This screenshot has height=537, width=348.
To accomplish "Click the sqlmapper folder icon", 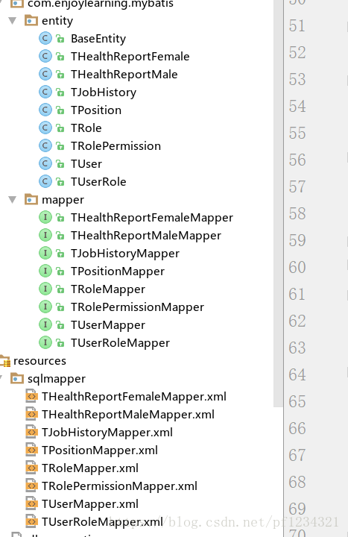I will click(x=17, y=379).
